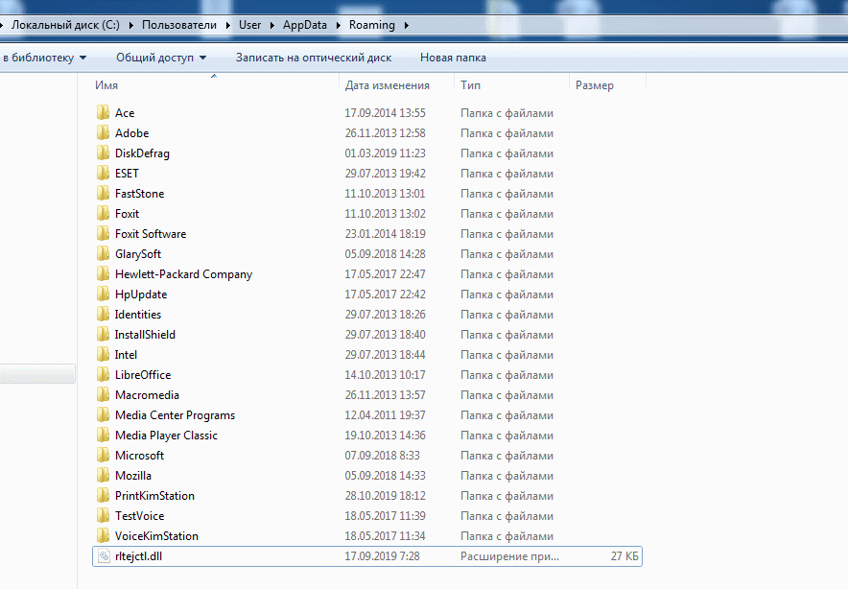Select the LibreOffice folder name
Image resolution: width=848 pixels, height=589 pixels.
(x=143, y=375)
